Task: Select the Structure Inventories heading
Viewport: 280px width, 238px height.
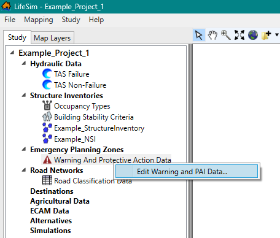Action: [66, 96]
